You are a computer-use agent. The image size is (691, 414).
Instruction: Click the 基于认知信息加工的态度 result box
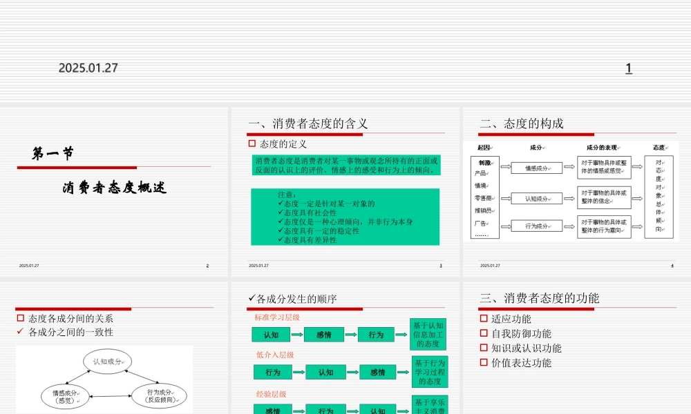click(429, 335)
